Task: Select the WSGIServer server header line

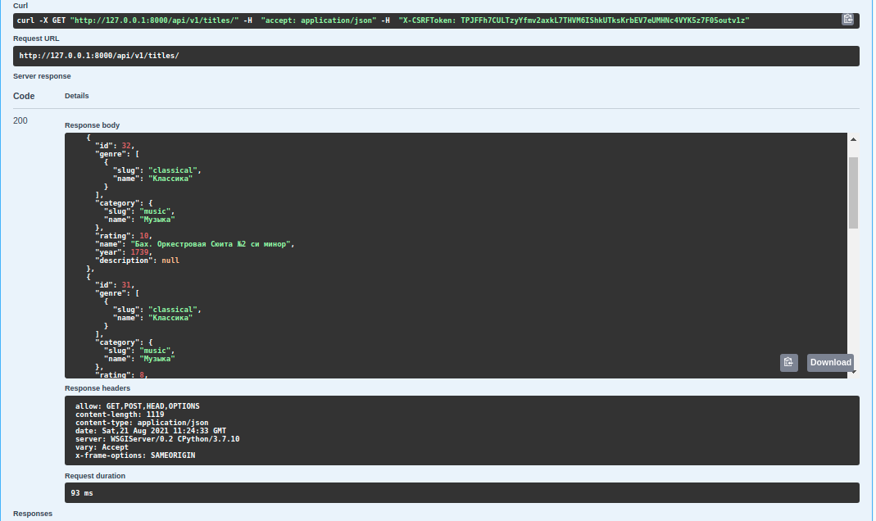Action: (157, 439)
